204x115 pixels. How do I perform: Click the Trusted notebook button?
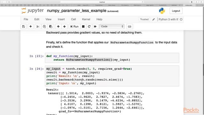tap(144, 19)
